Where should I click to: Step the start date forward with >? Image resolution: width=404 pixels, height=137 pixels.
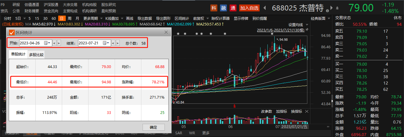(59, 43)
